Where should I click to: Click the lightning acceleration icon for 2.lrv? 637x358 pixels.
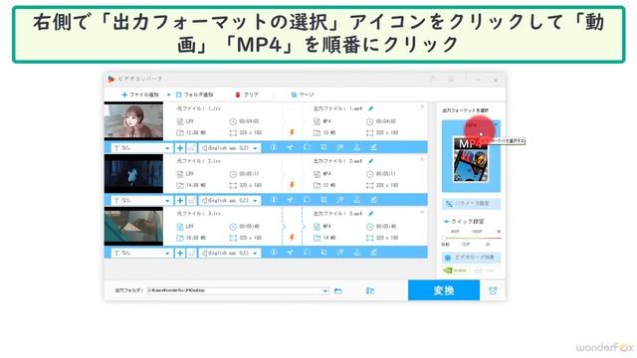292,185
